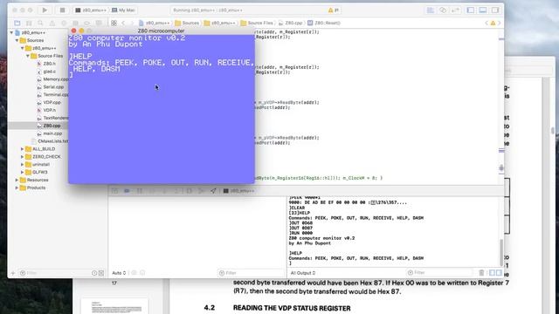
Task: Toggle breakpoints activation in debug bar
Action: 127,191
